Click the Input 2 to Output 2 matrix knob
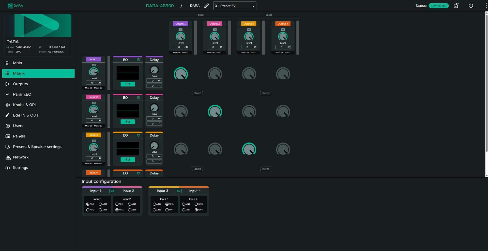Image resolution: width=488 pixels, height=251 pixels. pyautogui.click(x=215, y=112)
